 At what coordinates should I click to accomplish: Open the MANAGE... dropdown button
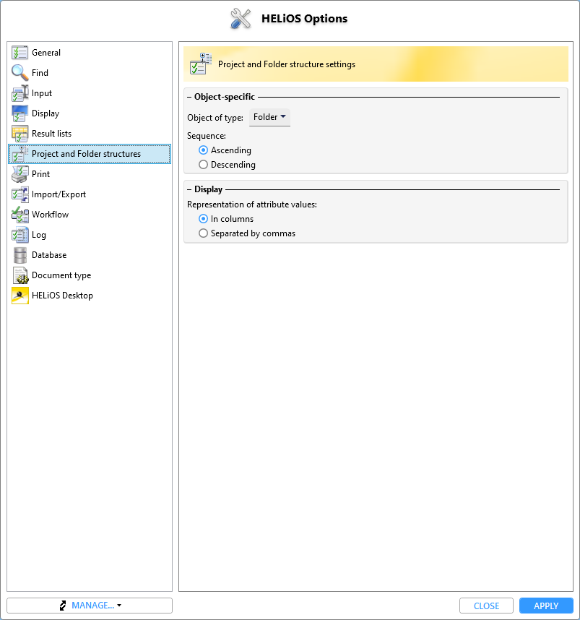(x=90, y=606)
